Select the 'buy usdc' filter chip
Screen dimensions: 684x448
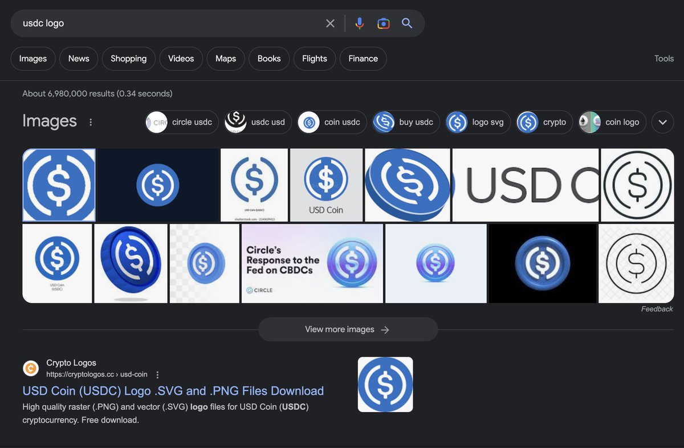pyautogui.click(x=406, y=122)
